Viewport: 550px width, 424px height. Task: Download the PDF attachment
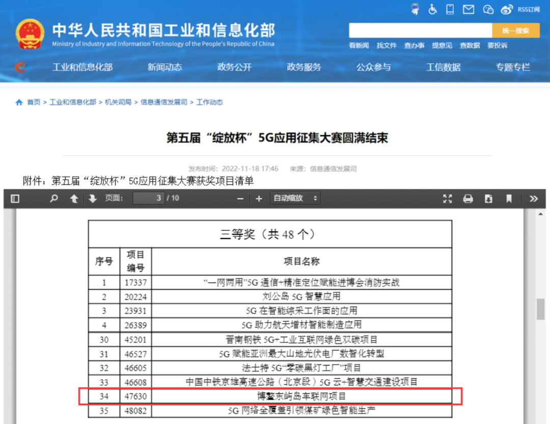pyautogui.click(x=488, y=199)
